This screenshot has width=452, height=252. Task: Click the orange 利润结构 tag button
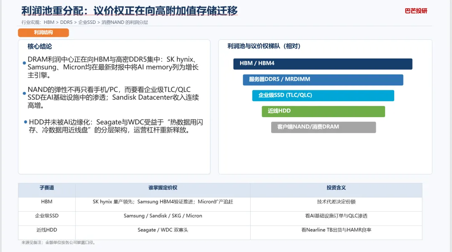click(43, 33)
